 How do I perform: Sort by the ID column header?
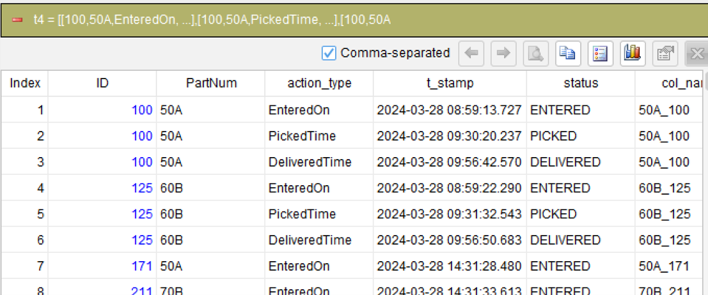[x=102, y=83]
